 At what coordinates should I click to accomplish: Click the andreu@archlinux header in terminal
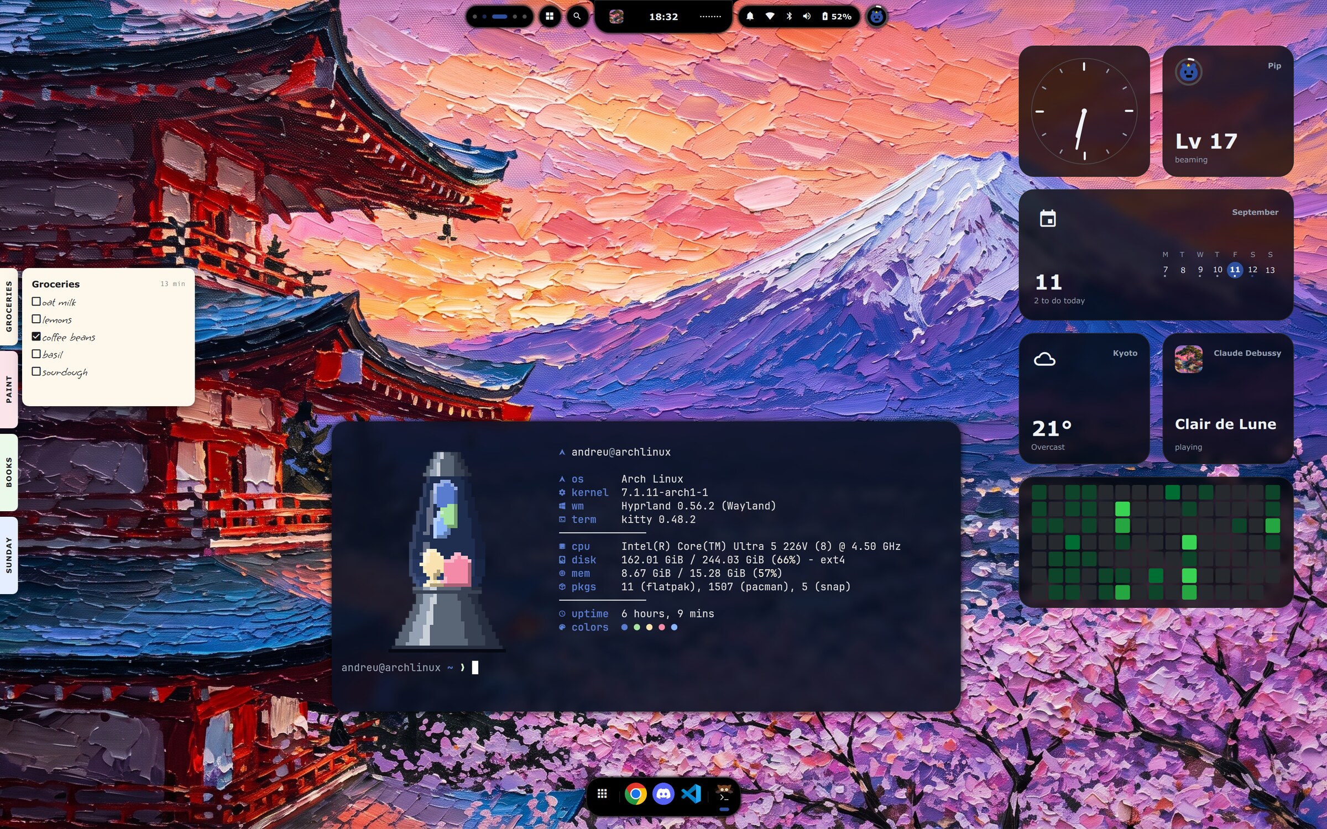tap(620, 452)
